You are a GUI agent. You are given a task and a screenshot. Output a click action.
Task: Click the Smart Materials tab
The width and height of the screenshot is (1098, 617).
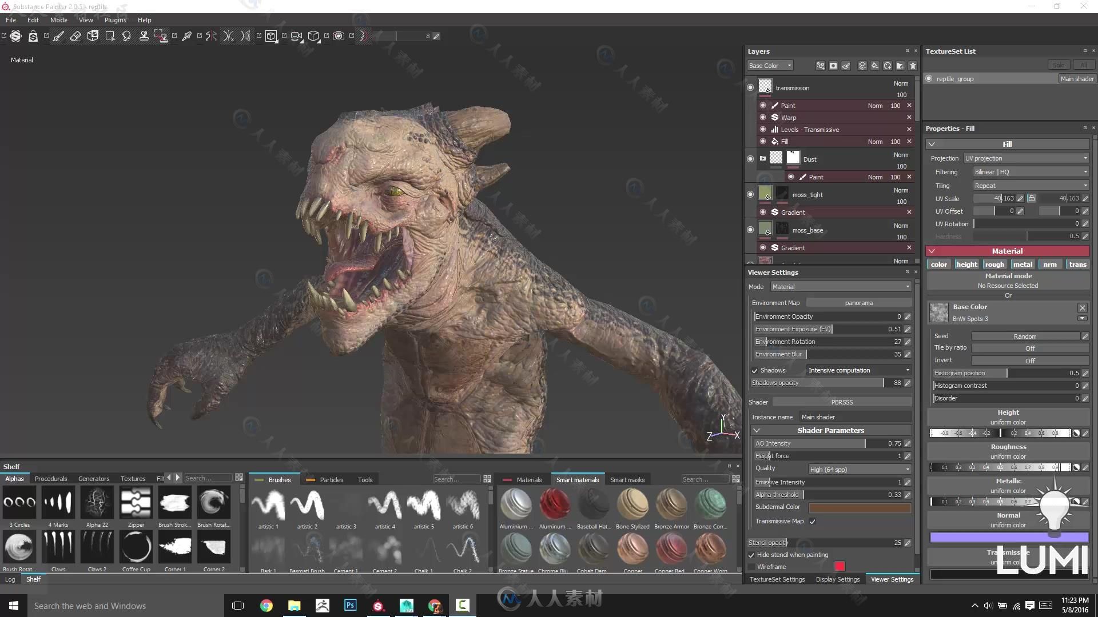pyautogui.click(x=578, y=479)
